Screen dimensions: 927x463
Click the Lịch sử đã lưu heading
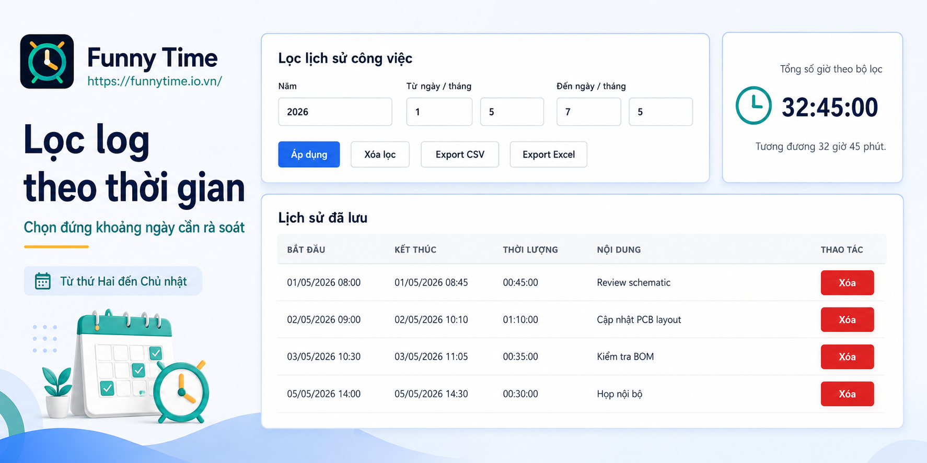tap(323, 218)
